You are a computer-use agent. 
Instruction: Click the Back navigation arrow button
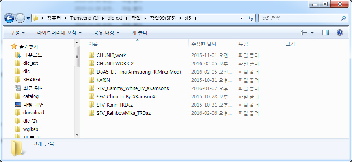pos(9,18)
